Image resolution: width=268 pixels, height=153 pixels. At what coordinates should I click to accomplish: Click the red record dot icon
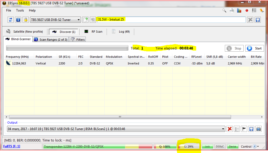pos(247,11)
